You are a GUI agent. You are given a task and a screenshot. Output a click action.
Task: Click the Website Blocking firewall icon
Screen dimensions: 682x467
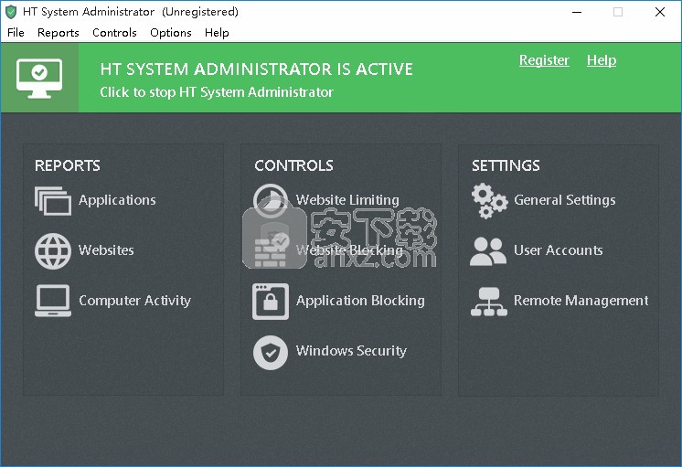(x=271, y=251)
